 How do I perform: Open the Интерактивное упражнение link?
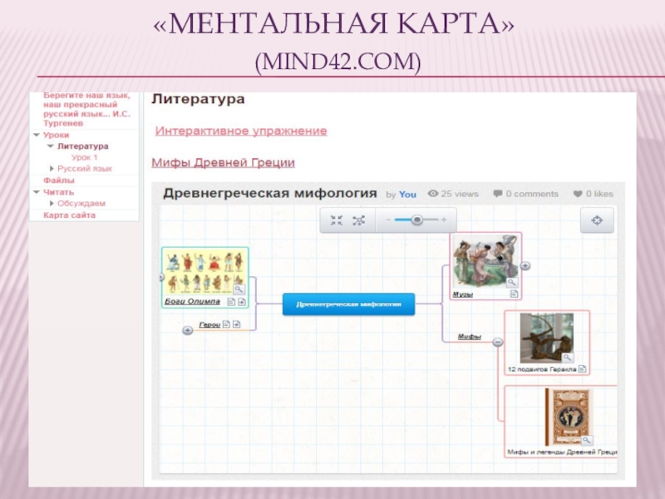(x=241, y=131)
